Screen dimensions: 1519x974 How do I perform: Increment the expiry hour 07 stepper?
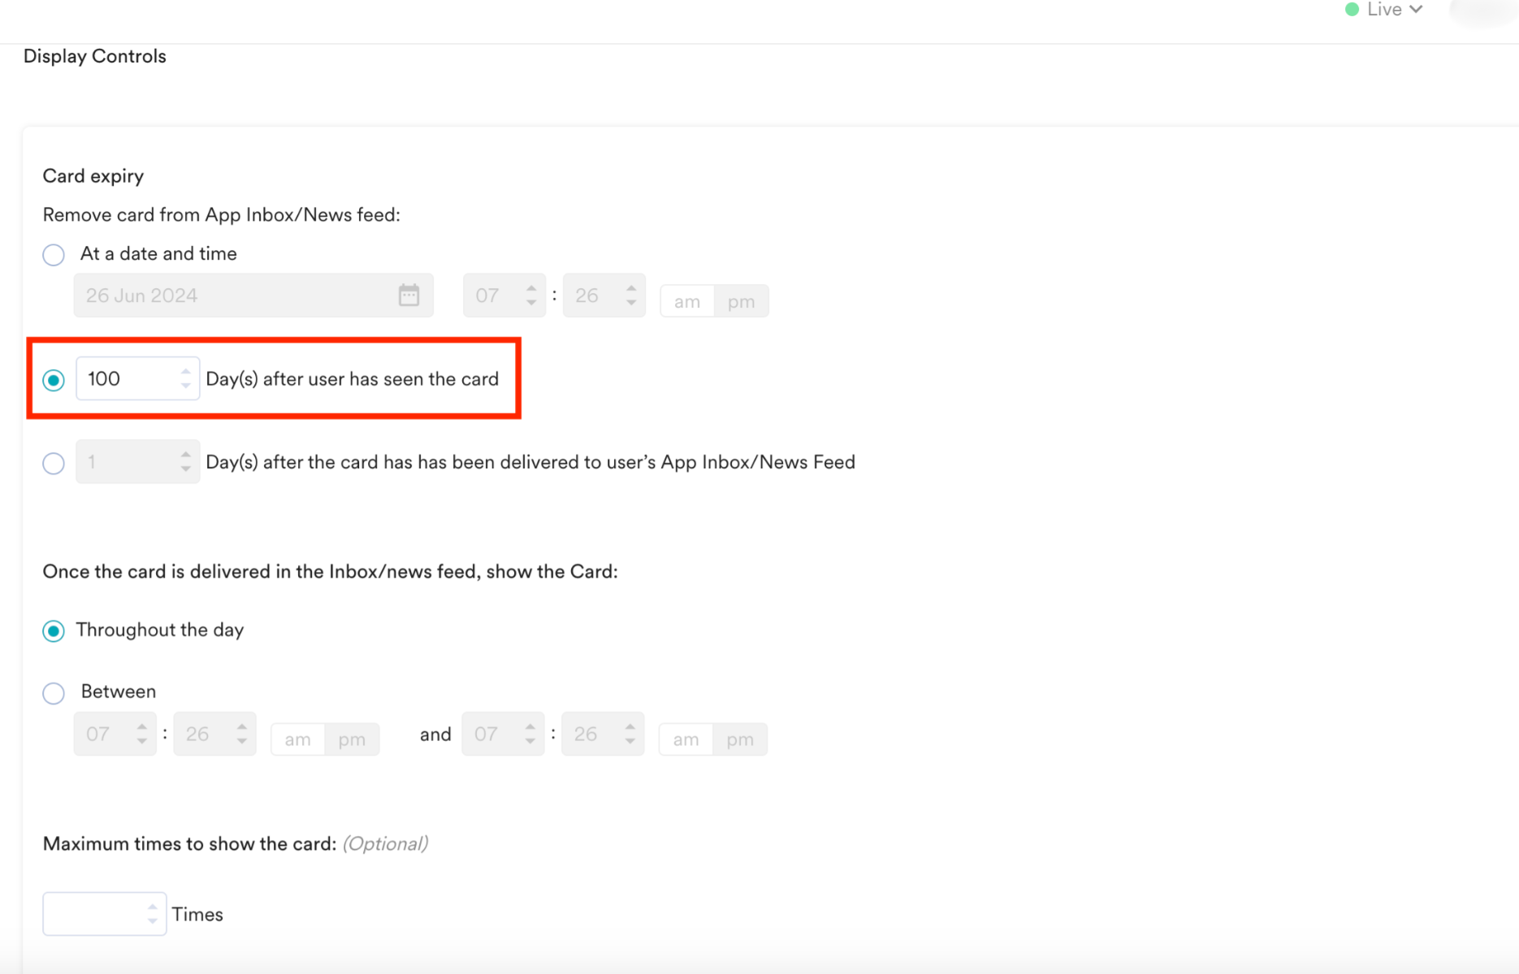[531, 288]
